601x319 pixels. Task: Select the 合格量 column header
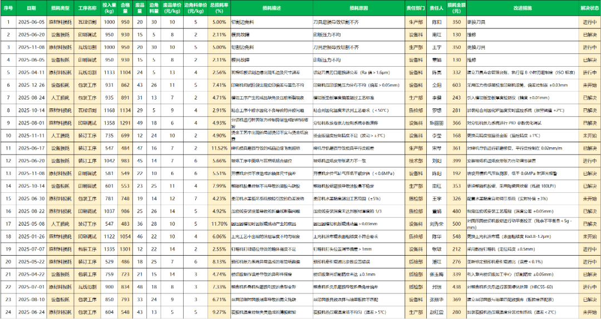(125, 8)
